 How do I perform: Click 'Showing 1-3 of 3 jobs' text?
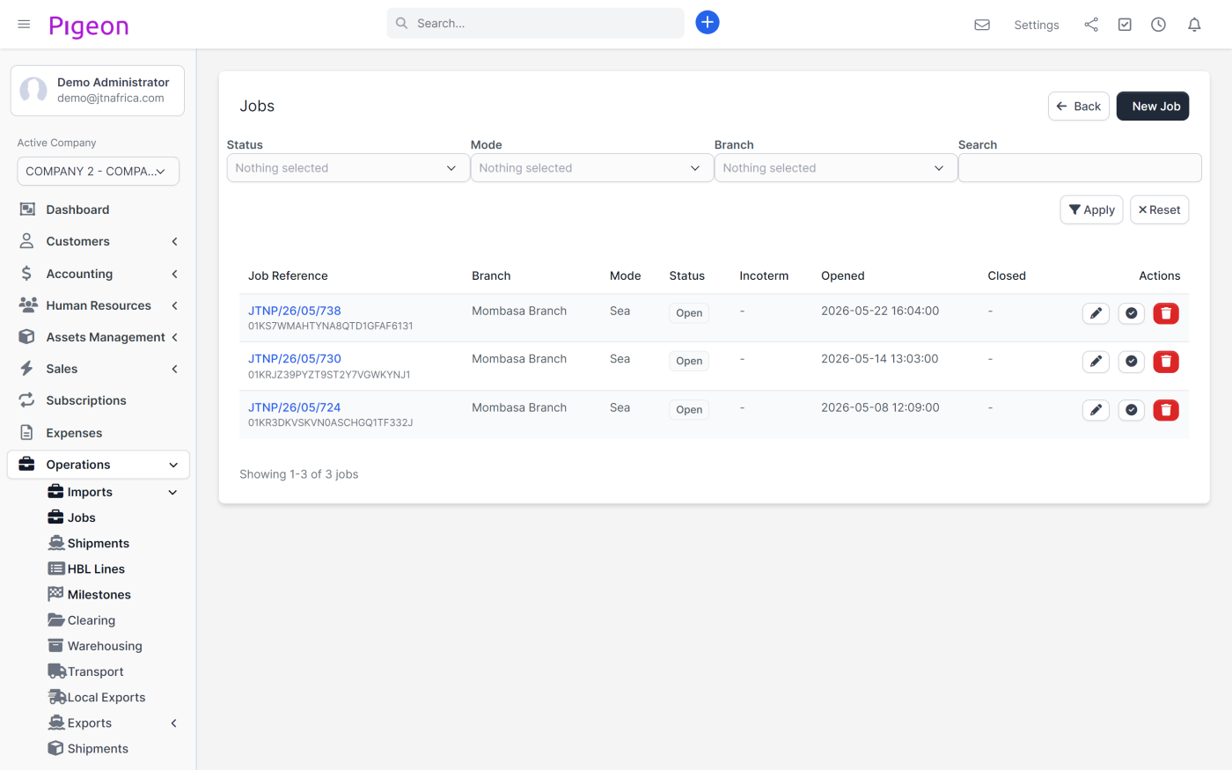click(299, 474)
